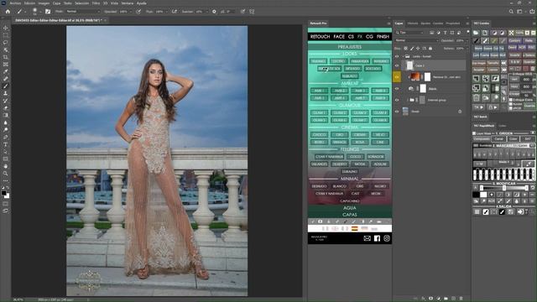Open the Imagen menu
This screenshot has height=302, width=537.
pyautogui.click(x=44, y=3)
